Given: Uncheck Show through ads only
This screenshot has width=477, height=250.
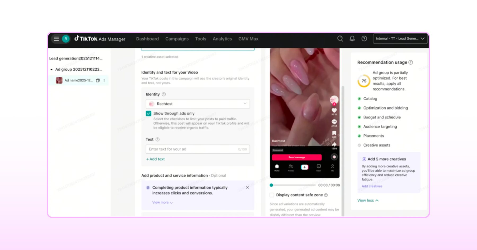Looking at the screenshot, I should 148,113.
